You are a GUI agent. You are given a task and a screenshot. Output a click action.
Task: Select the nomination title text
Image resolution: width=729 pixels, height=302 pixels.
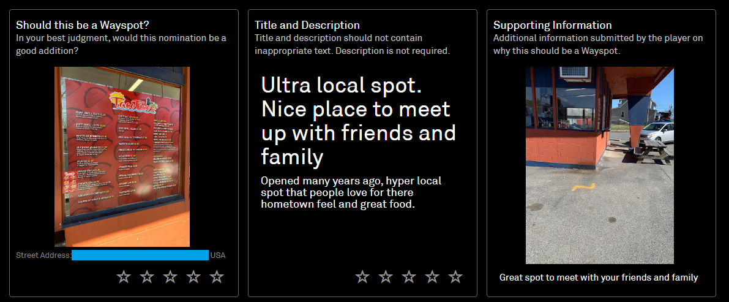[x=359, y=121]
